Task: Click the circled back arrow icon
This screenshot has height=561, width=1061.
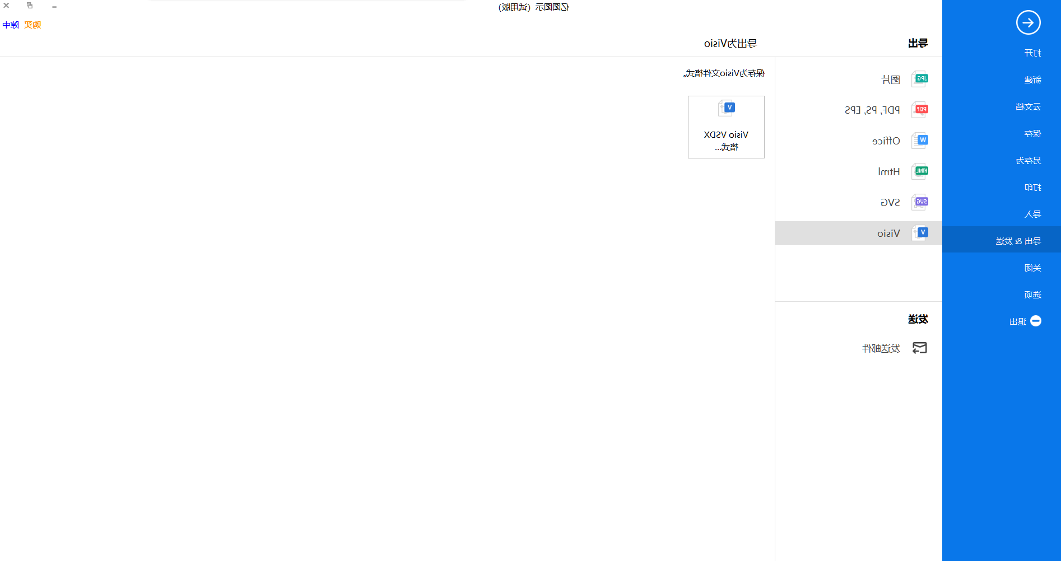Action: pyautogui.click(x=1028, y=22)
